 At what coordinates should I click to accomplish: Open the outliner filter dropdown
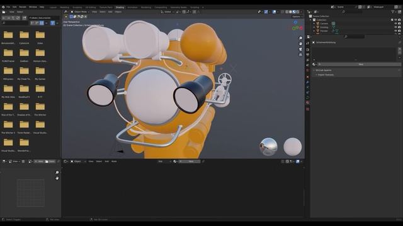click(x=394, y=12)
